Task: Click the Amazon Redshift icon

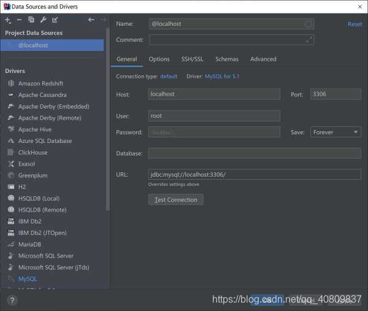Action: click(11, 83)
